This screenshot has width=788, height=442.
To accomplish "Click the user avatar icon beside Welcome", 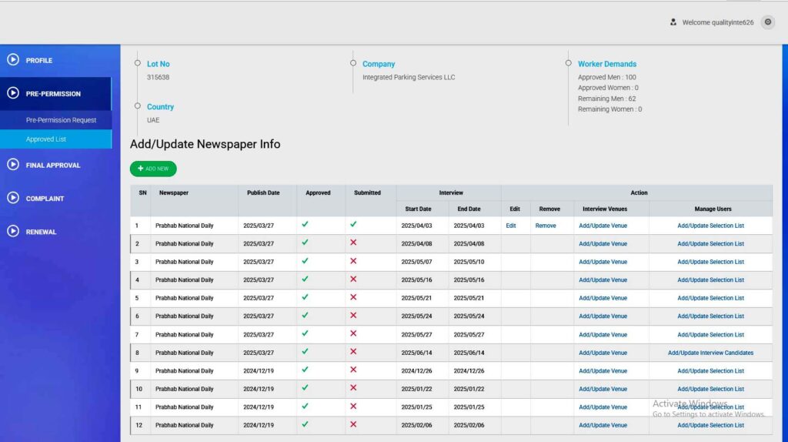I will [x=673, y=22].
